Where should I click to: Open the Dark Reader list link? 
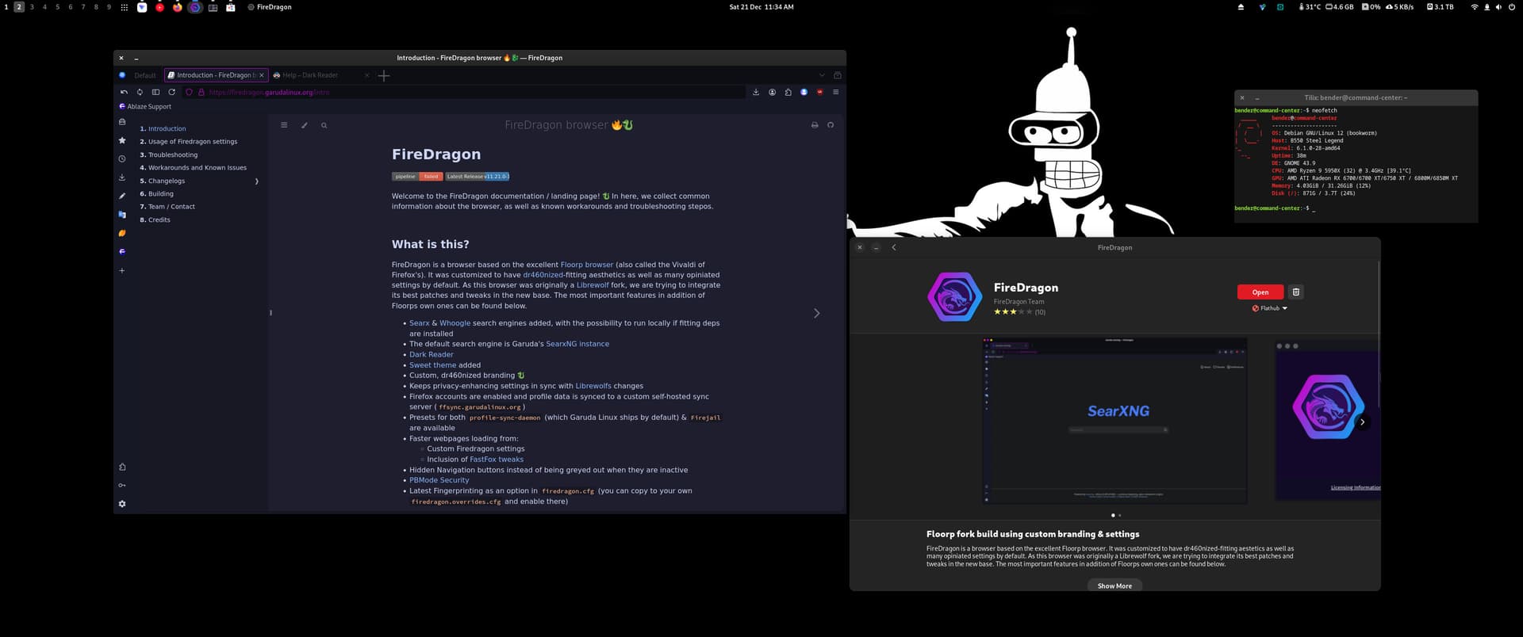tap(432, 354)
